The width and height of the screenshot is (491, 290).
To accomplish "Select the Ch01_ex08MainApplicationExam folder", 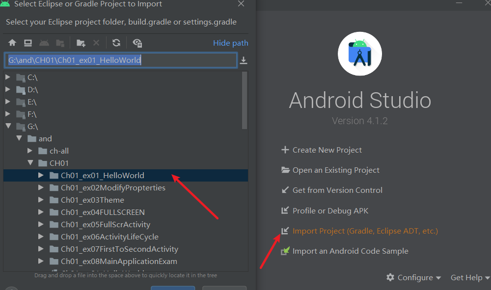I will pos(119,261).
